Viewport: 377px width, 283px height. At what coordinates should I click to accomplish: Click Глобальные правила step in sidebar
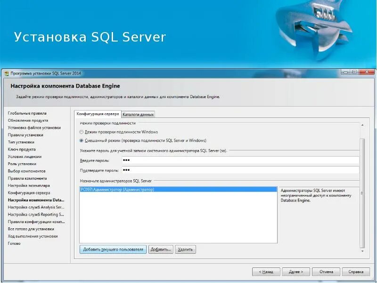click(27, 113)
